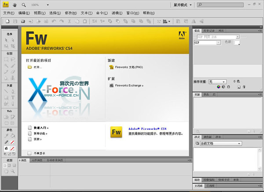The image size is (264, 192).
Task: Click the fill color swatch beside bucket
Action: 12,148
